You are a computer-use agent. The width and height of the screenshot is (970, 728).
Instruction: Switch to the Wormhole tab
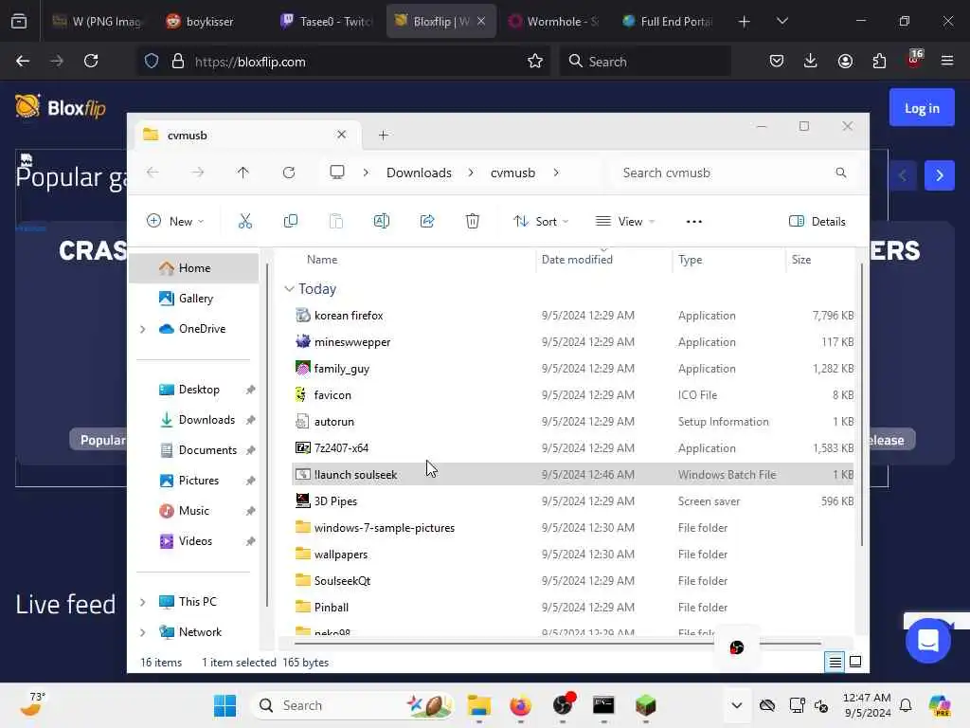coord(553,22)
